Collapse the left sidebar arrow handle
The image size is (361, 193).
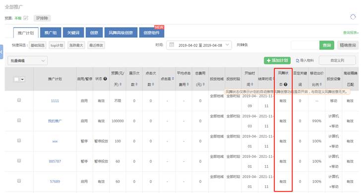click(x=1, y=52)
